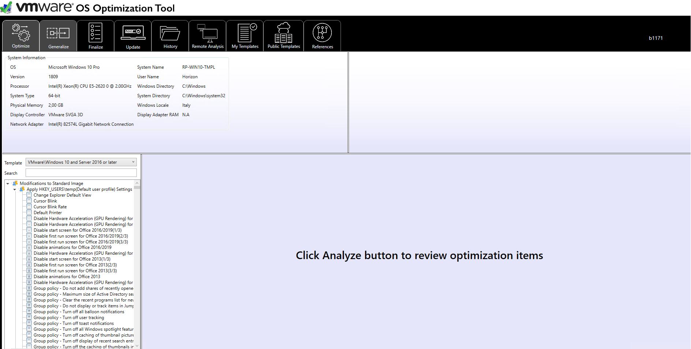
Task: Open the Public Templates cloud icon
Action: click(283, 33)
